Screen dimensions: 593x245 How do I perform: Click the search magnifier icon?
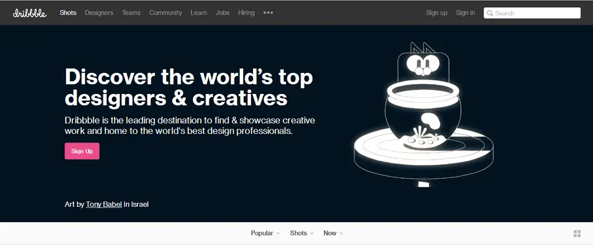[x=490, y=13]
